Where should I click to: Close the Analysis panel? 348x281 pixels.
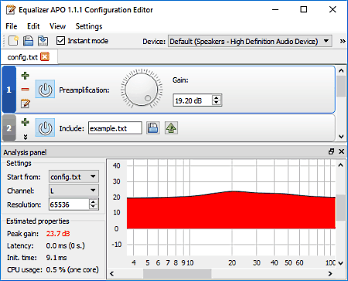pyautogui.click(x=341, y=151)
